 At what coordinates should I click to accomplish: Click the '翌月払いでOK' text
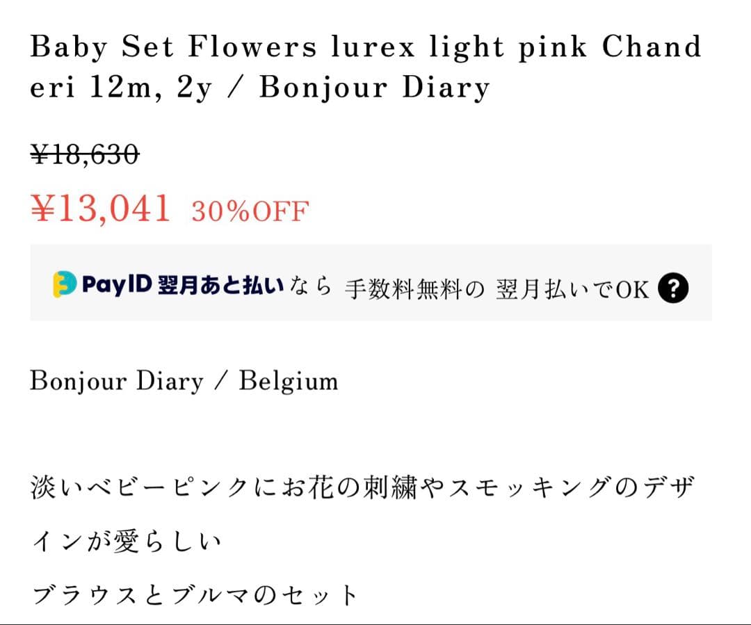coord(572,288)
